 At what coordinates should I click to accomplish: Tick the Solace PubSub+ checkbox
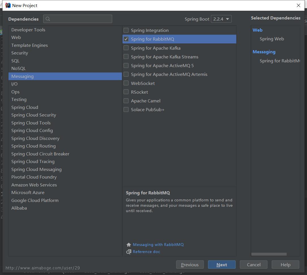coord(126,110)
